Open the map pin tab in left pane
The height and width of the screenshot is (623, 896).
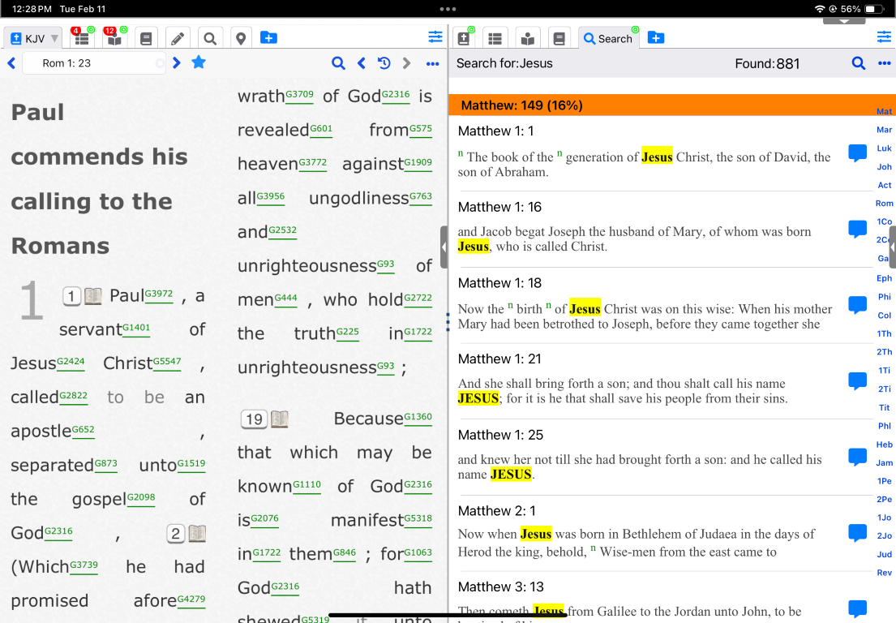240,38
